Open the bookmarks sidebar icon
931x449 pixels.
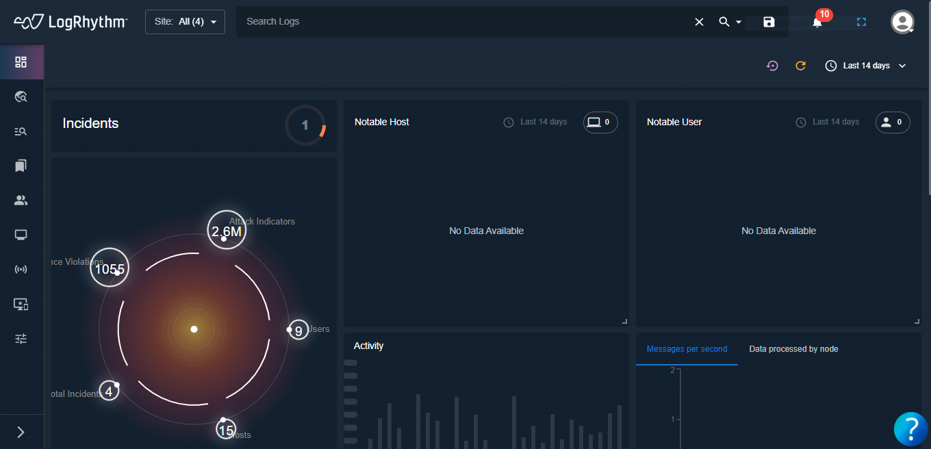click(x=21, y=166)
